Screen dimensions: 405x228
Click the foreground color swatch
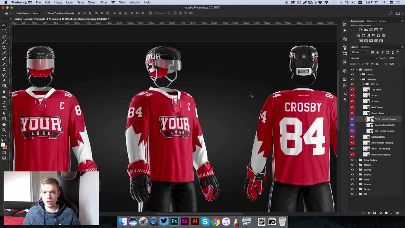(3, 145)
